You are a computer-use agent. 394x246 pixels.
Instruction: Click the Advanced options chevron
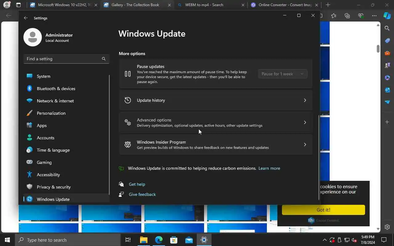tap(305, 122)
